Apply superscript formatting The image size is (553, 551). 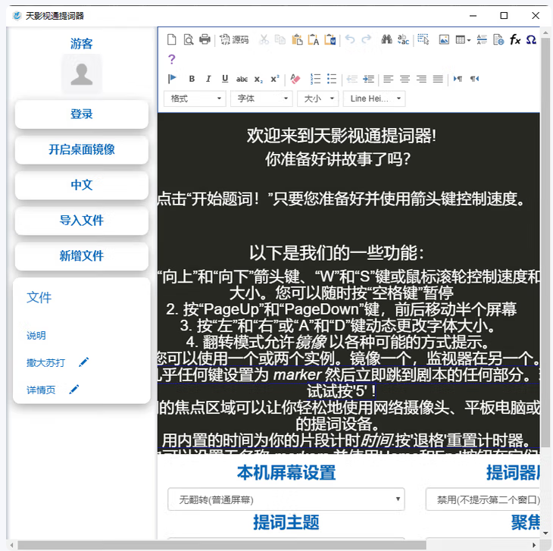(275, 79)
